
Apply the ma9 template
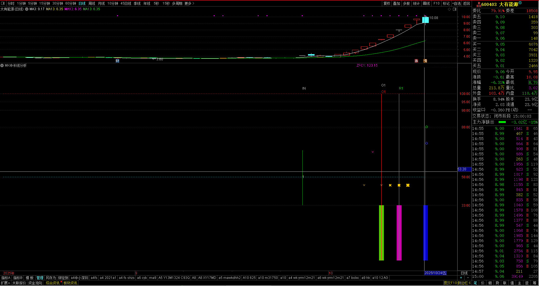[x=153, y=278]
